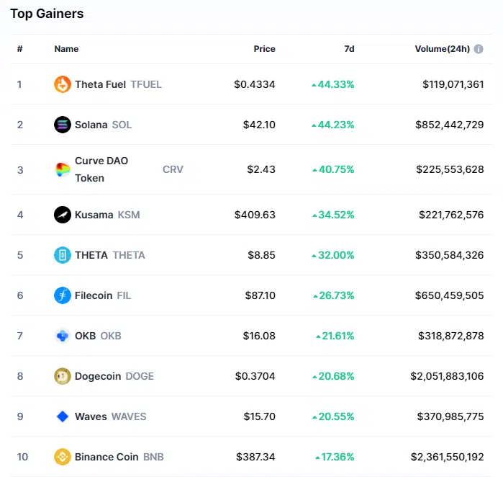The image size is (503, 477).
Task: Open the Solana SOL coin page
Action: click(x=103, y=125)
